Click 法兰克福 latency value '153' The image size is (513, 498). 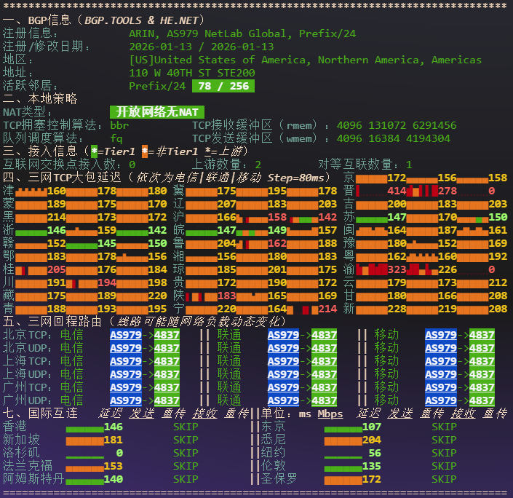113,466
